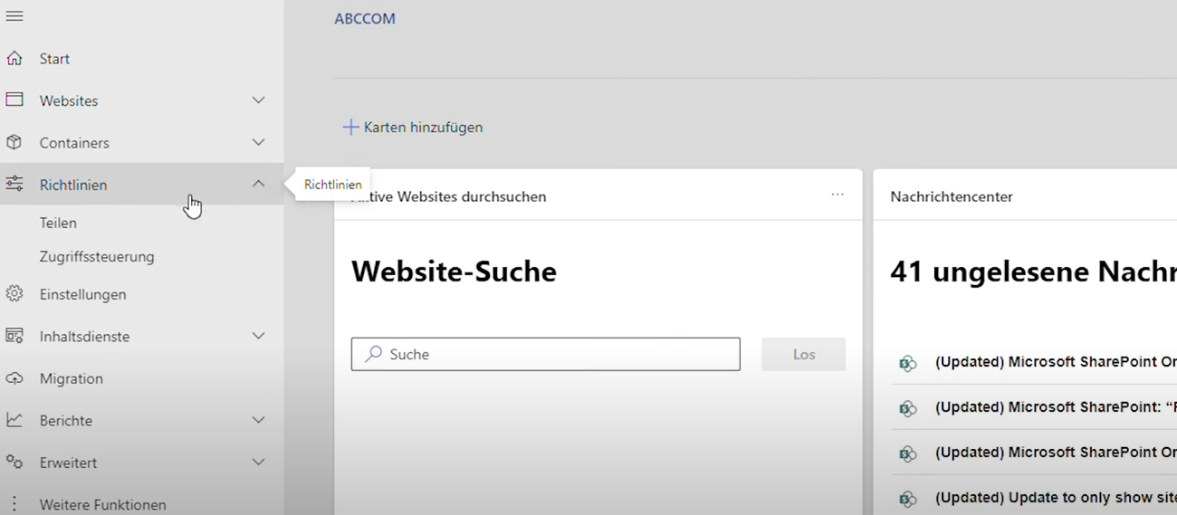Click the Websites menu label
The height and width of the screenshot is (515, 1177).
[x=69, y=100]
